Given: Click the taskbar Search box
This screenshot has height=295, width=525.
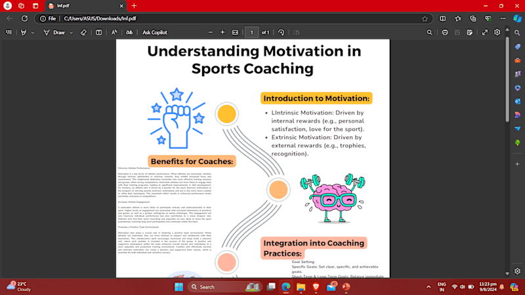Looking at the screenshot, I should [x=224, y=287].
